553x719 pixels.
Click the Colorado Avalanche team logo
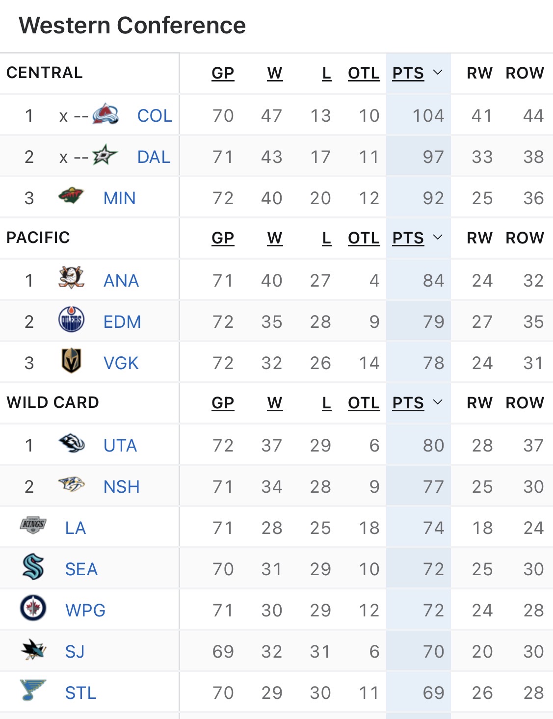point(105,114)
